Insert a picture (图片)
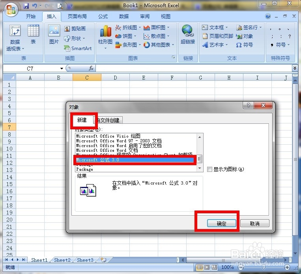The width and height of the screenshot is (301, 274). coord(54,35)
